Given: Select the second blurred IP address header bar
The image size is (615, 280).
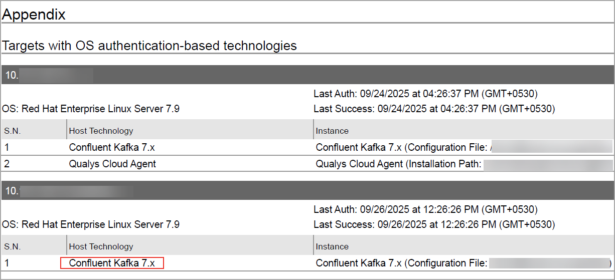Looking at the screenshot, I should point(307,191).
